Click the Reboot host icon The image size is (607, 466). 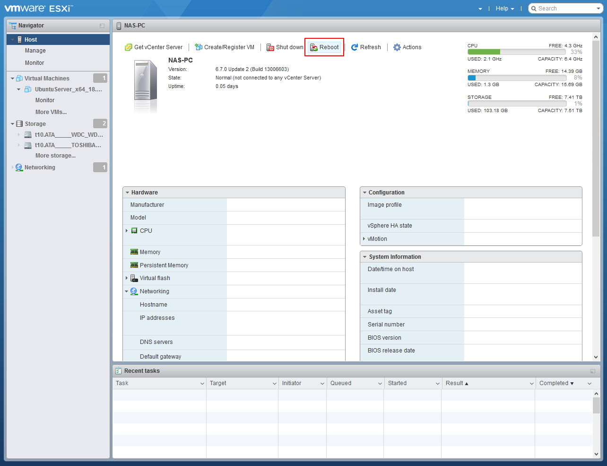(x=314, y=47)
